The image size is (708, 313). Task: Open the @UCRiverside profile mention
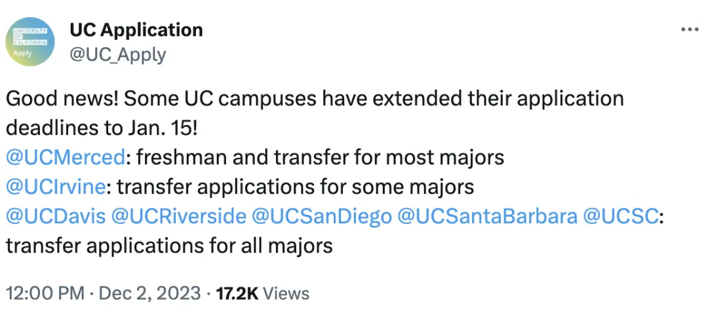[179, 216]
